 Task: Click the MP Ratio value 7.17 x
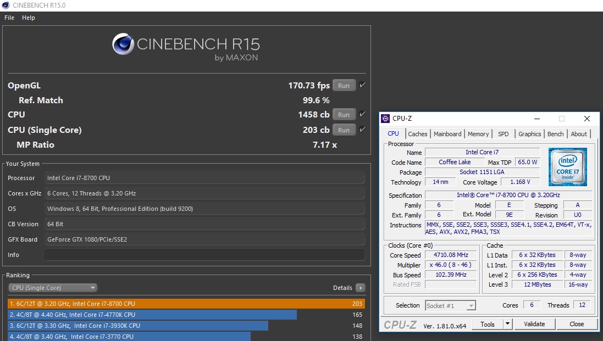(x=324, y=145)
